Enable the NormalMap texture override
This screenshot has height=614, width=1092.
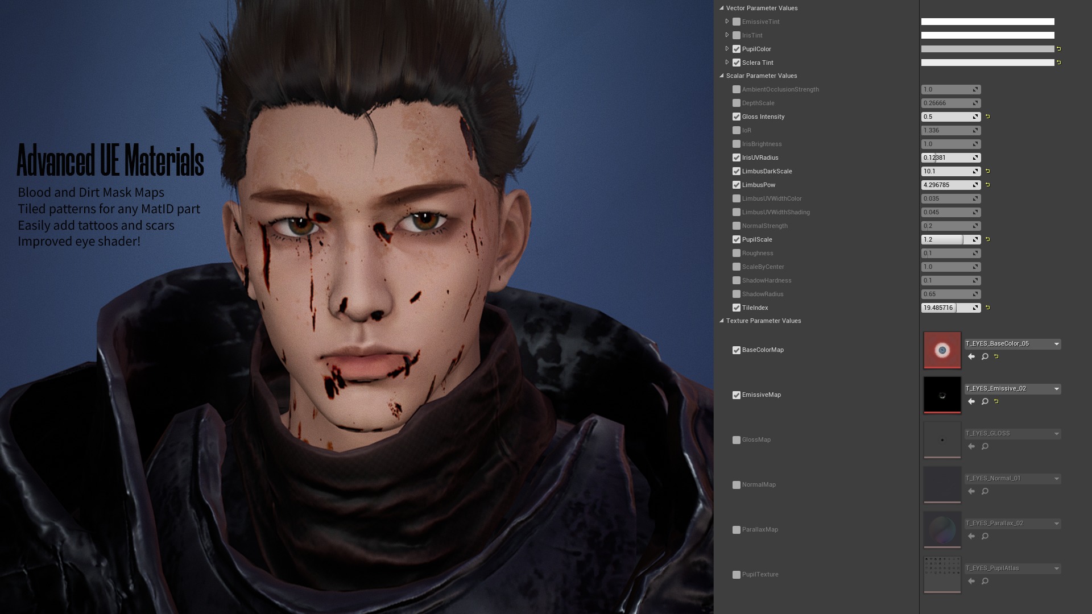coord(737,485)
